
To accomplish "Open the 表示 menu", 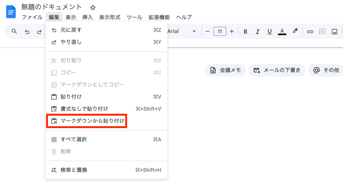I will (71, 17).
